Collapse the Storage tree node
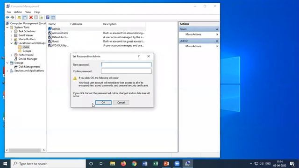Screen dimensions: 299x168 7,63
